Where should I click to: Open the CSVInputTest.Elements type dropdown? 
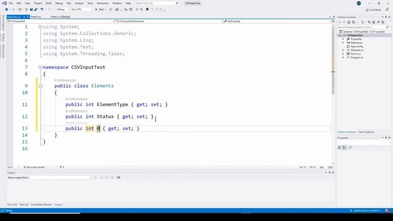click(169, 21)
